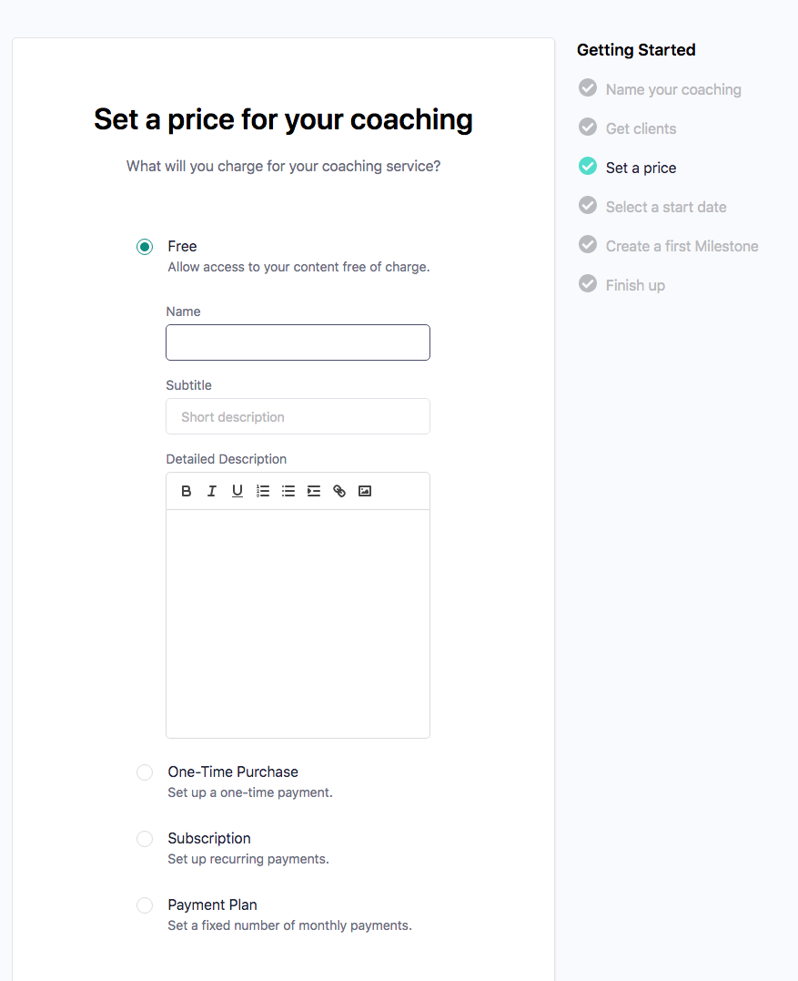Toggle underline formatting in editor toolbar
Viewport: 798px width, 981px height.
tap(237, 491)
